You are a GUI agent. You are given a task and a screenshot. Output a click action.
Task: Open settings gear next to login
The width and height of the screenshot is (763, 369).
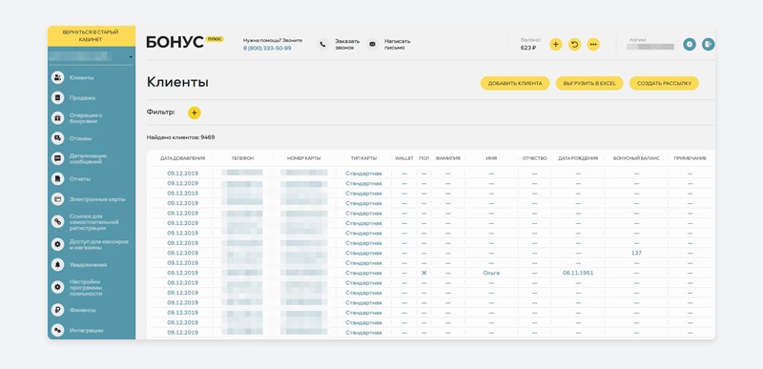689,44
